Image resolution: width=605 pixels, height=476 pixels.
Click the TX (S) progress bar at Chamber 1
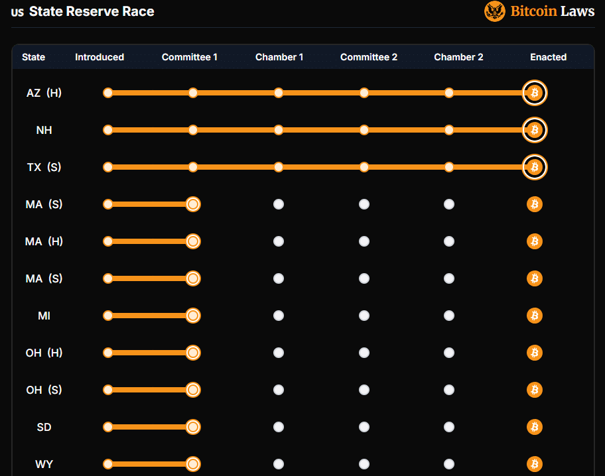(279, 167)
